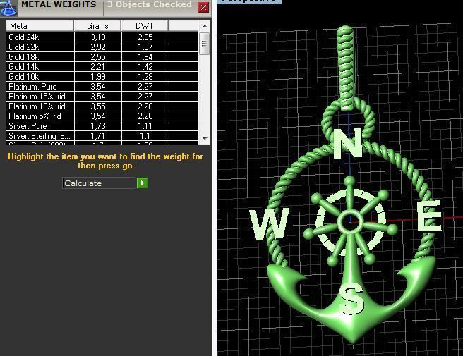Screen dimensions: 463x356
Task: Click the 3,55 grams value
Action: (97, 106)
